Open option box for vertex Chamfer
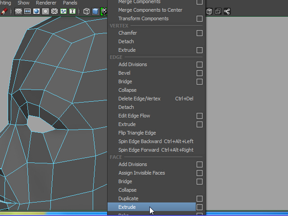The image size is (288, 216). point(199,33)
